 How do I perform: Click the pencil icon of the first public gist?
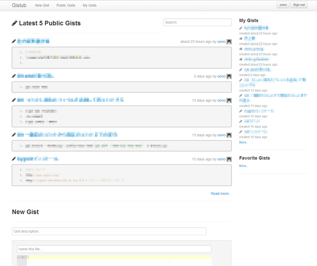coord(14,41)
